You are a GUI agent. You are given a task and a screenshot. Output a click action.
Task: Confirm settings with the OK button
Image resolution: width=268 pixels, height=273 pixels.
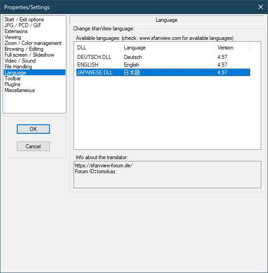[33, 129]
